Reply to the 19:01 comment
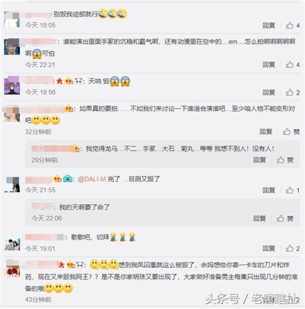 coord(269,249)
